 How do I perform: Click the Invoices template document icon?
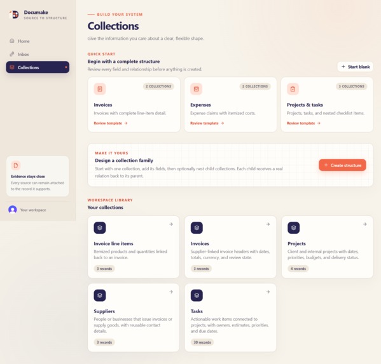pos(100,89)
